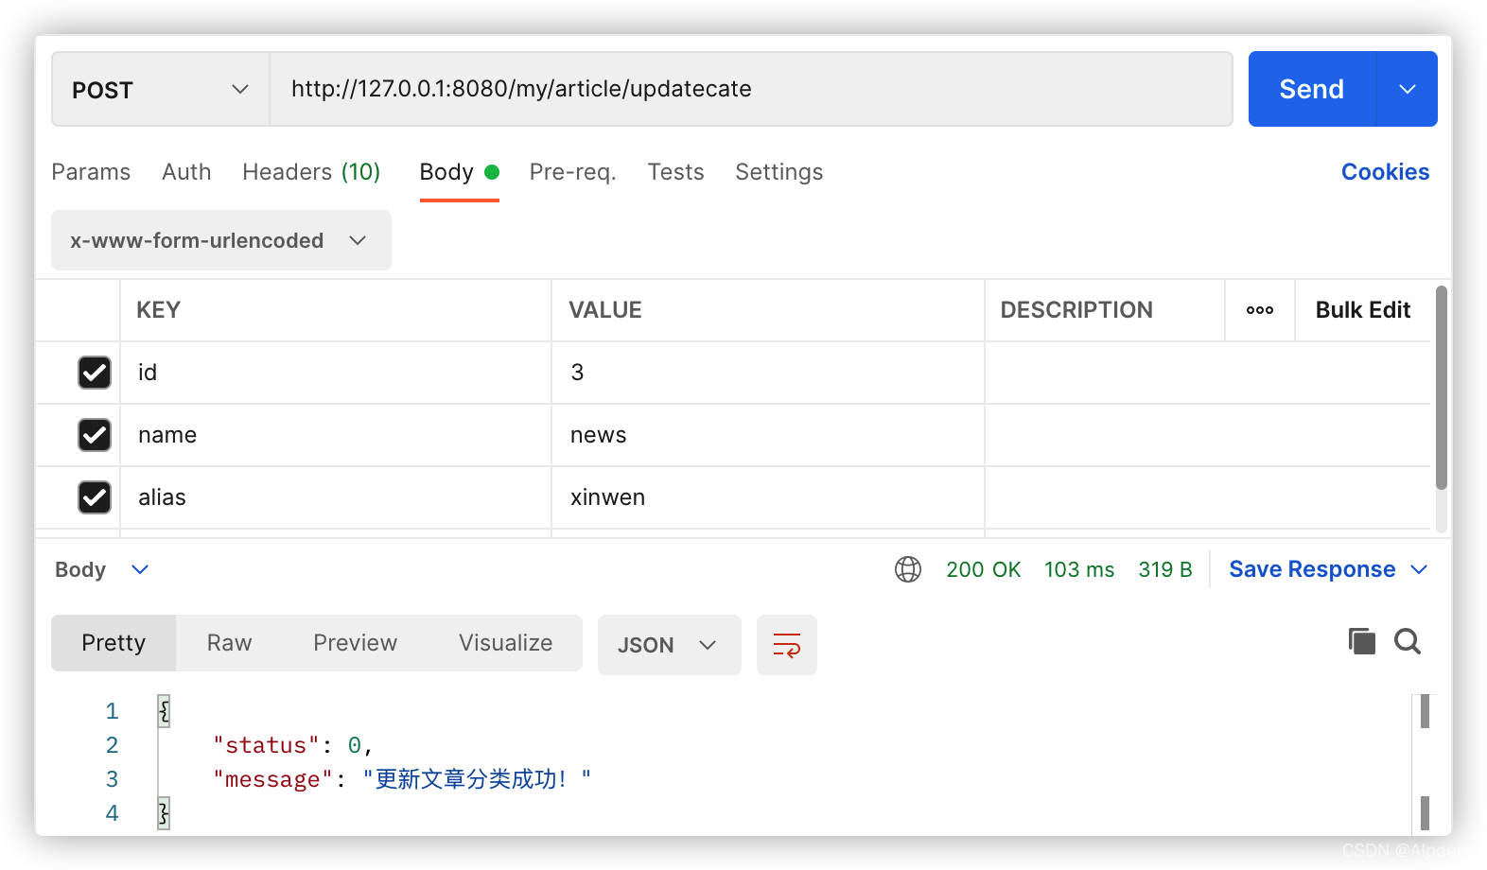The height and width of the screenshot is (870, 1487).
Task: Click the request URL field
Action: point(751,89)
